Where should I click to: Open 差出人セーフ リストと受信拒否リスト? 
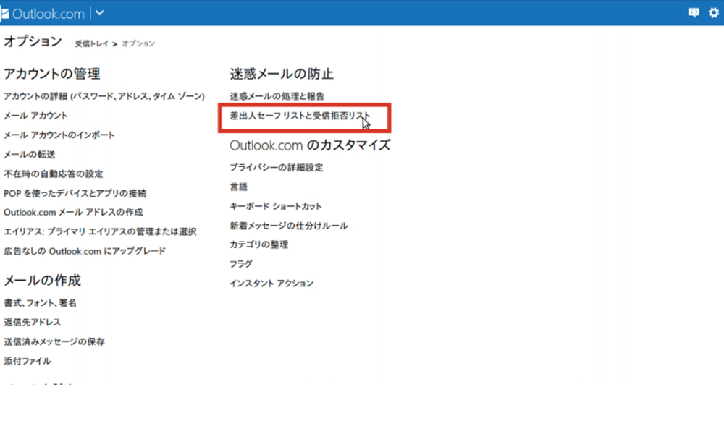pyautogui.click(x=300, y=115)
